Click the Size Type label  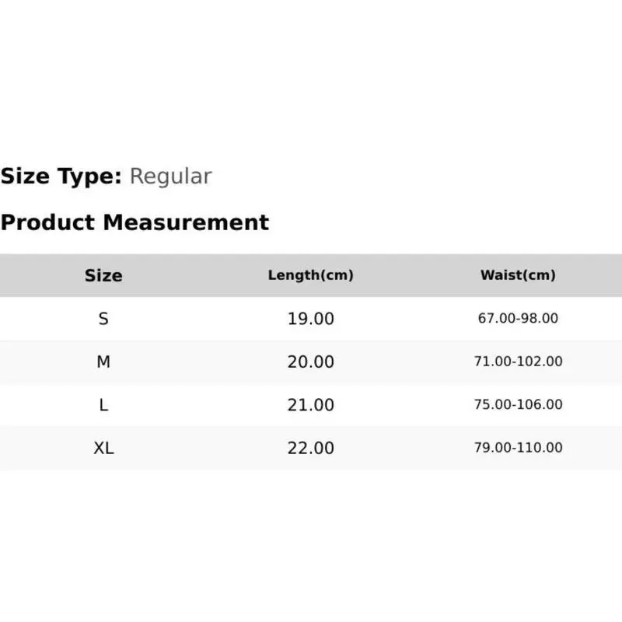point(61,176)
